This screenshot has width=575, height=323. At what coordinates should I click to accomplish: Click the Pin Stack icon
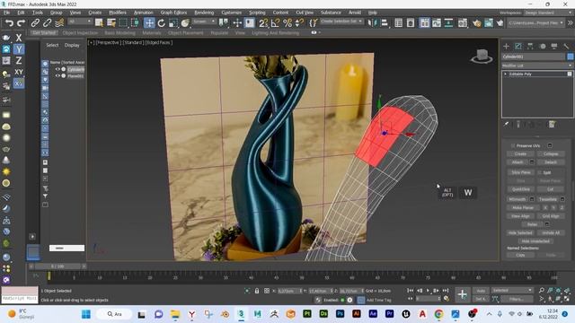click(506, 125)
